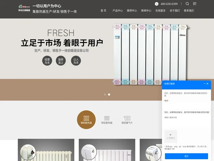This screenshot has height=161, width=214.
Task: Open the 新闻中心 menu item
Action: point(146,10)
